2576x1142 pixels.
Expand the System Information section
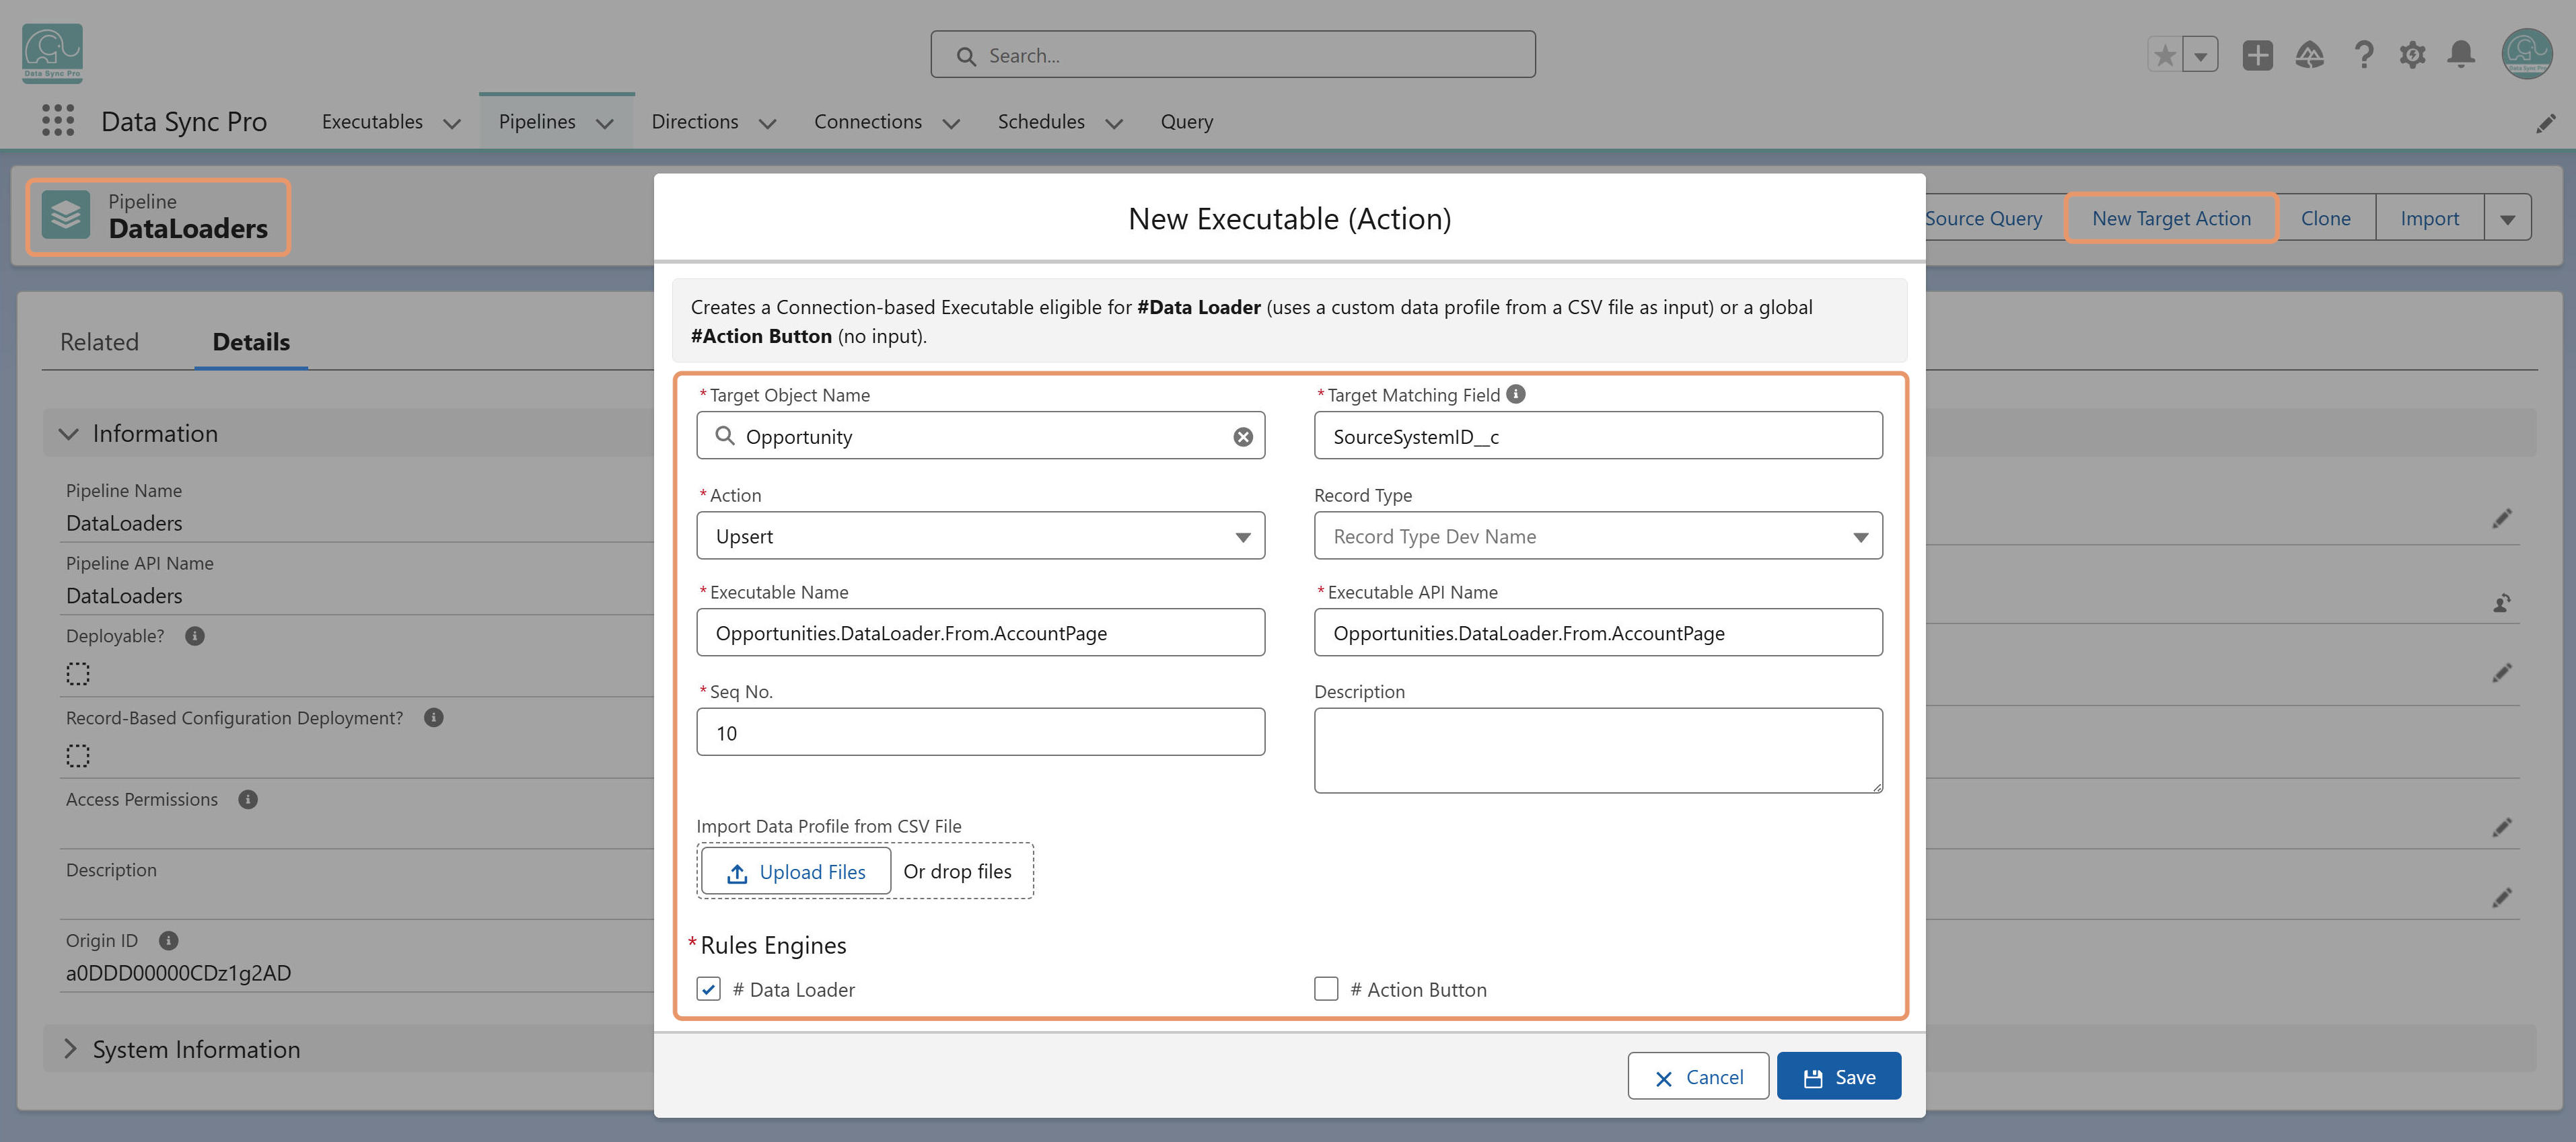[x=70, y=1048]
